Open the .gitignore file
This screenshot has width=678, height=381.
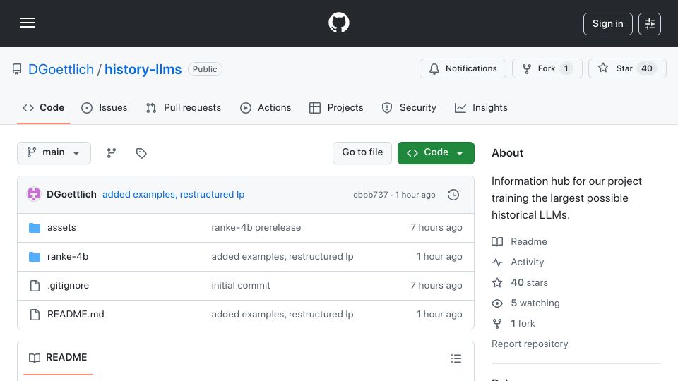point(68,286)
